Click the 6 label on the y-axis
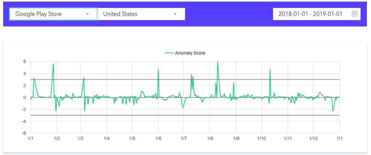 tap(24, 62)
